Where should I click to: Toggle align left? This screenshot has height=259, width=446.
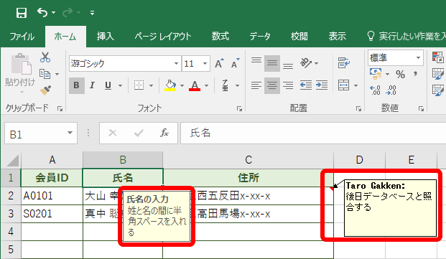coord(256,85)
